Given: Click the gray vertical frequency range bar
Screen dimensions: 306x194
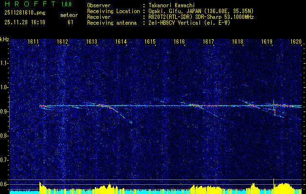Looking at the screenshot, I should click(x=9, y=112).
